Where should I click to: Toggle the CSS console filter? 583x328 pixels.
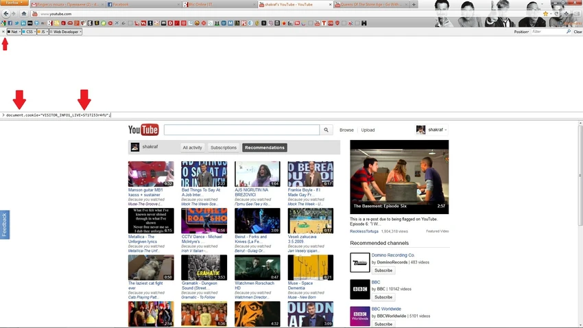tap(29, 32)
